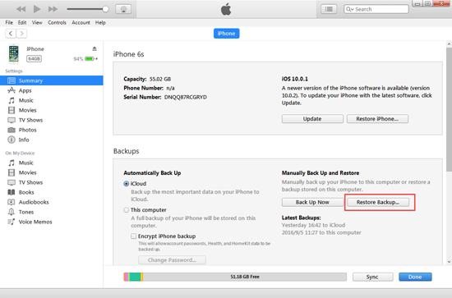Click the Audiobooks icon
Screen dimensions: 452x298
pyautogui.click(x=12, y=202)
